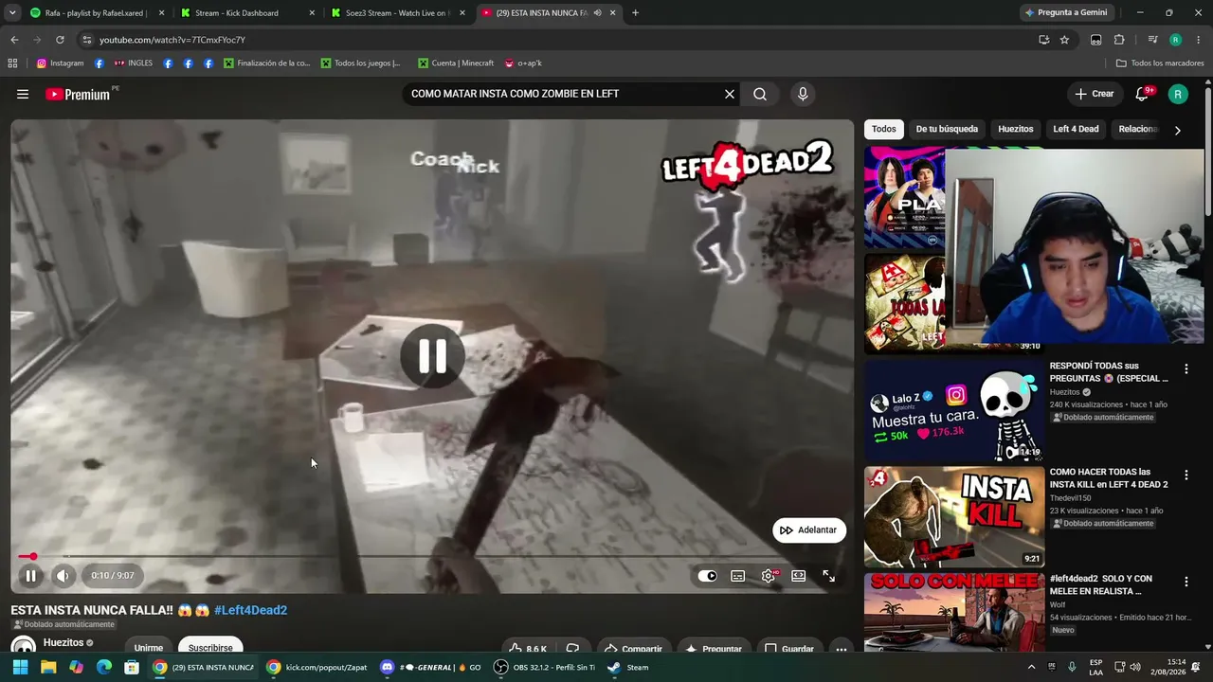Go to YouTube Premium home logo
This screenshot has height=682, width=1213.
pyautogui.click(x=78, y=94)
